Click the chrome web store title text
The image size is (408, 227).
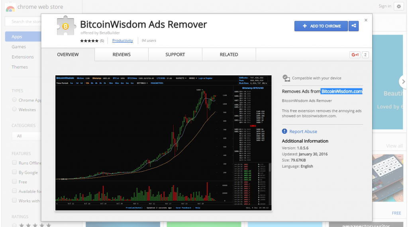pyautogui.click(x=40, y=7)
